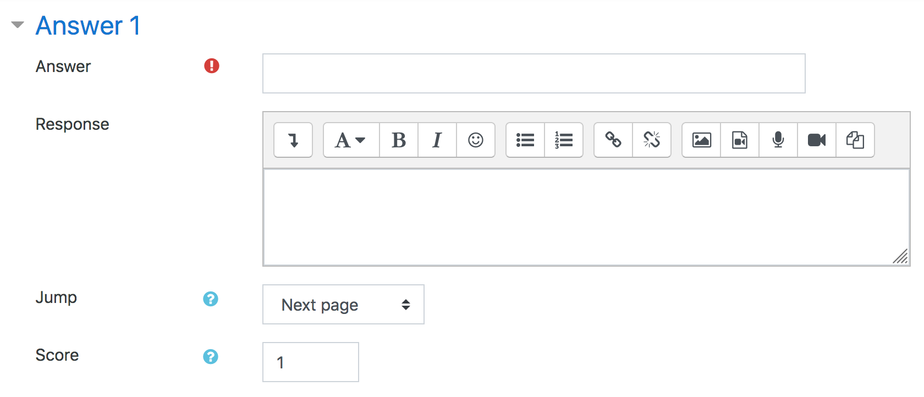
Task: Click the Answer text input field
Action: coord(534,74)
